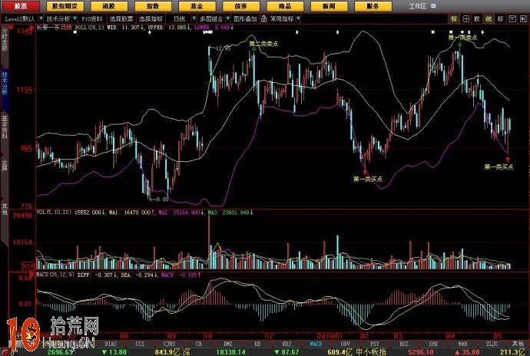
Task: Switch to DMI indicator tab
Action: point(228,344)
